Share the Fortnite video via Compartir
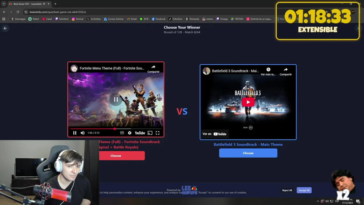This screenshot has width=364, height=205. [x=153, y=69]
